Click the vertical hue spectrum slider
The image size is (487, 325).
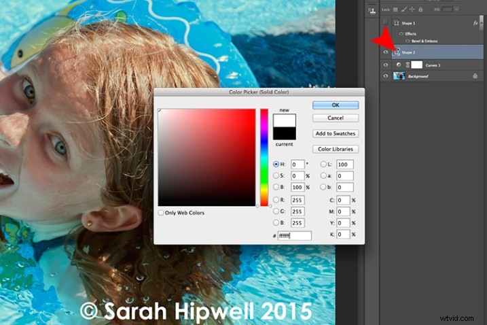pyautogui.click(x=264, y=157)
